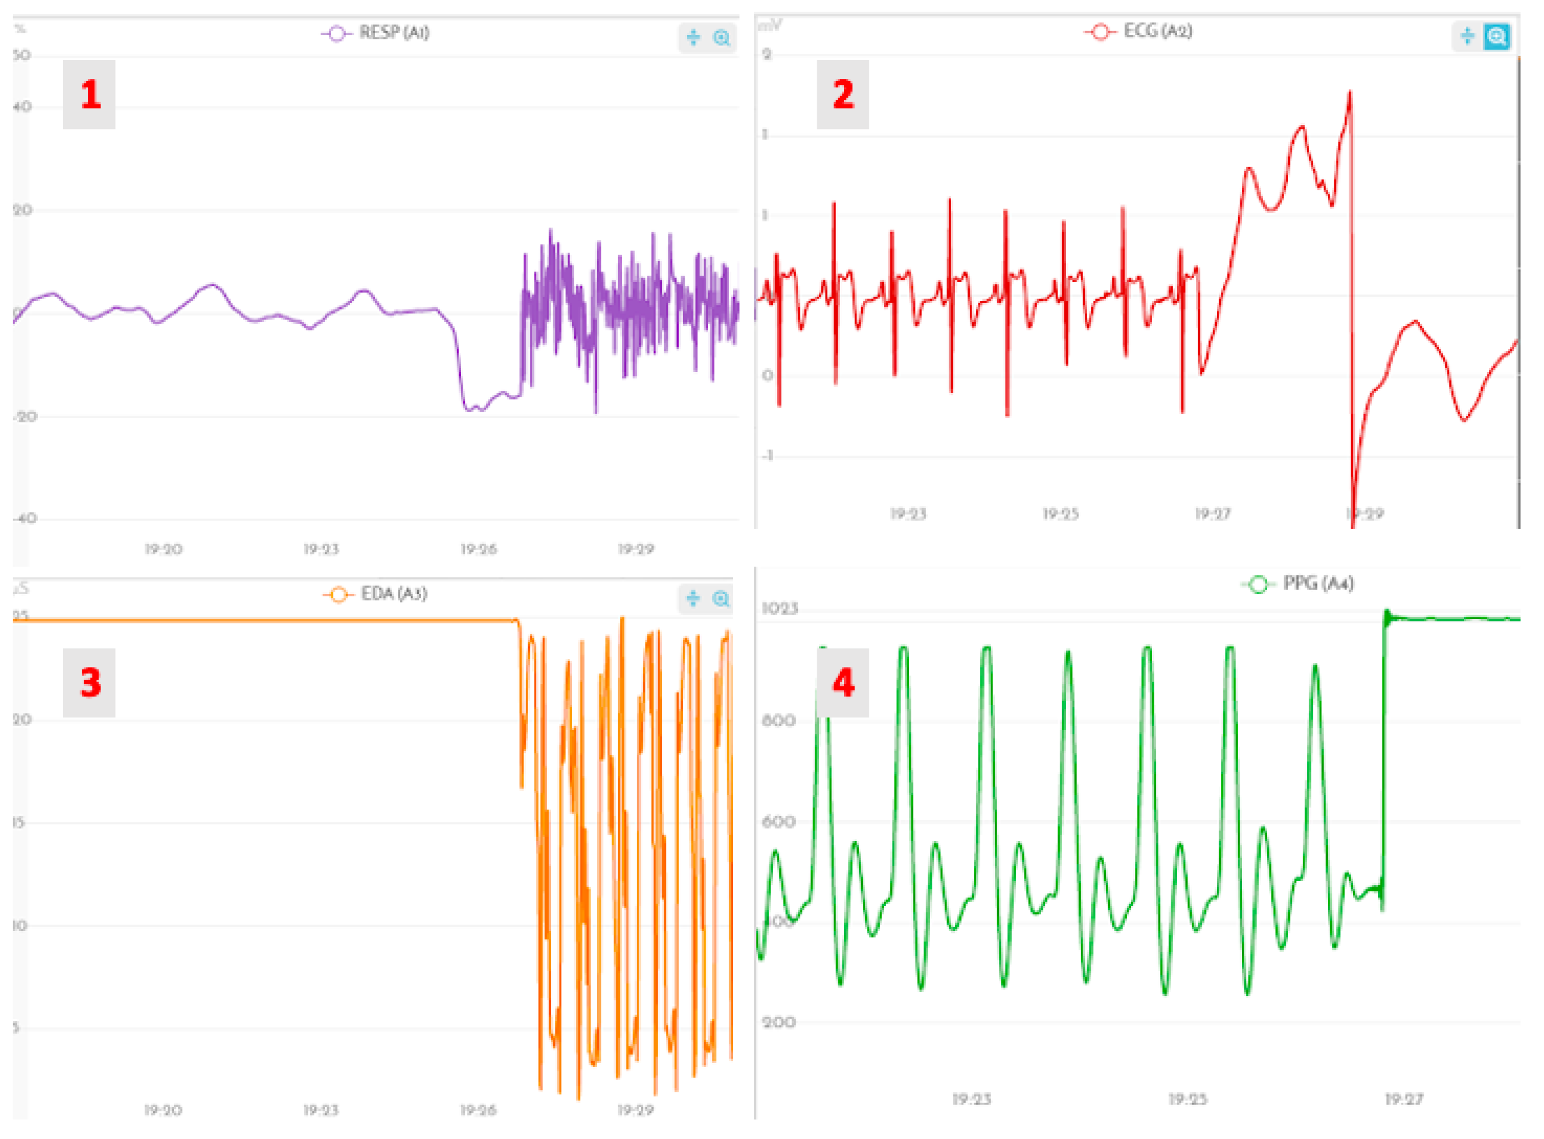Screen dimensions: 1544x1139
Task: Click the active zoom icon on ECG chart
Action: pos(1497,36)
